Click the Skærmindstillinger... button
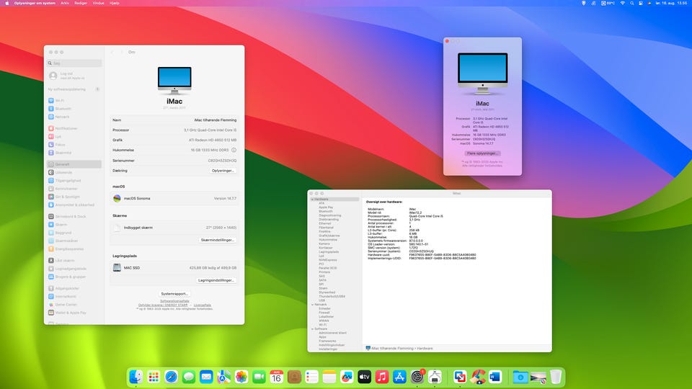This screenshot has height=389, width=692. (x=217, y=240)
